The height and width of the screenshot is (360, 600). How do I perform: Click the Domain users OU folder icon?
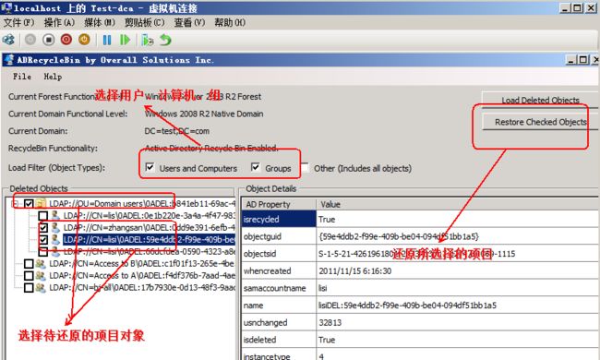click(41, 203)
